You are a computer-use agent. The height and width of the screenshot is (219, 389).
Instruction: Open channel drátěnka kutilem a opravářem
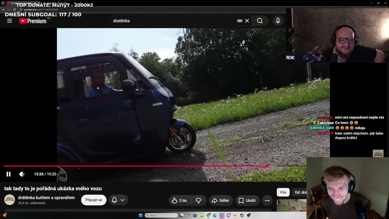click(46, 198)
